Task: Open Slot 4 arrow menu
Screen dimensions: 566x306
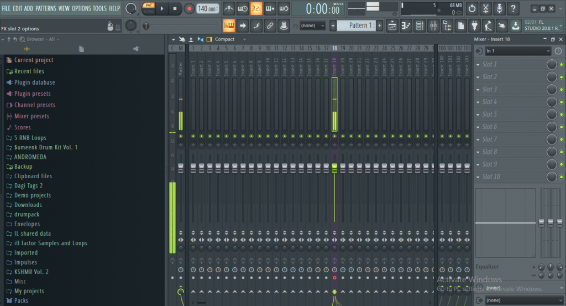Action: coord(478,102)
